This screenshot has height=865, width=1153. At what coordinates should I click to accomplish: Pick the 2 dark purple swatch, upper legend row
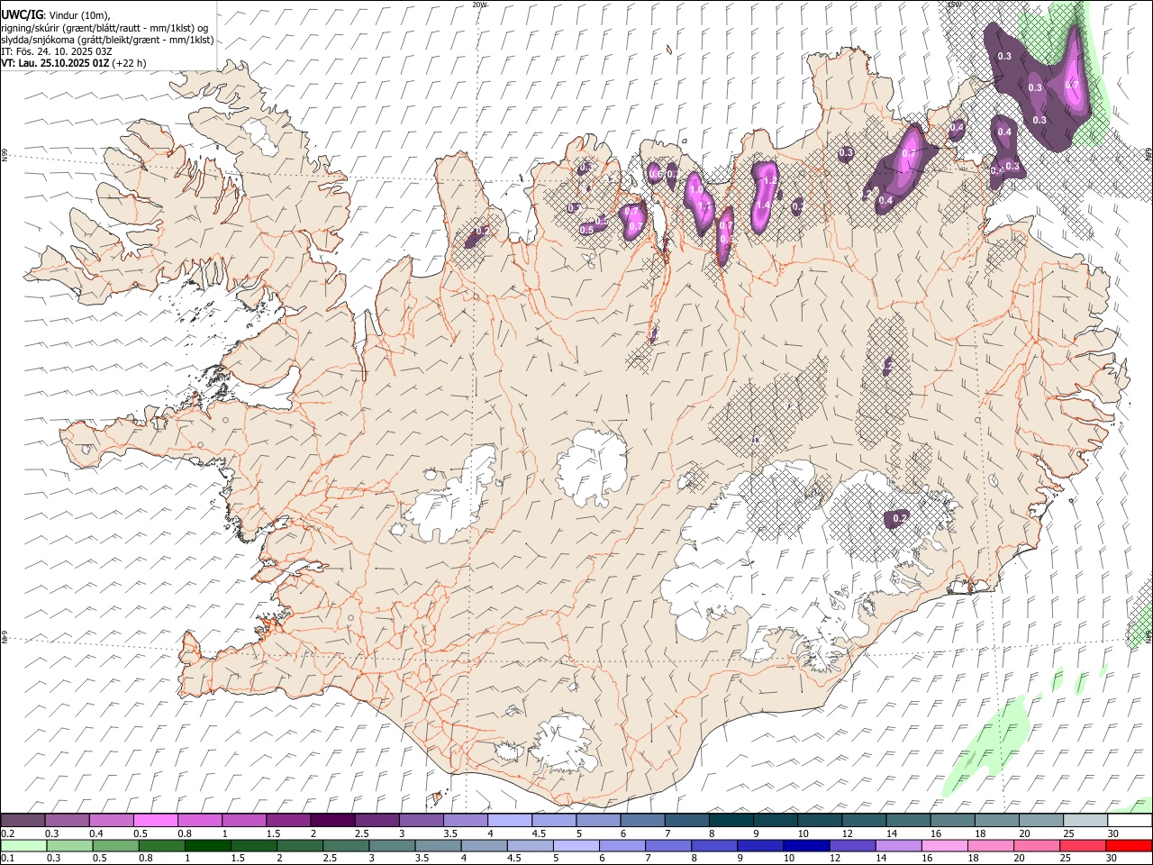pos(332,821)
